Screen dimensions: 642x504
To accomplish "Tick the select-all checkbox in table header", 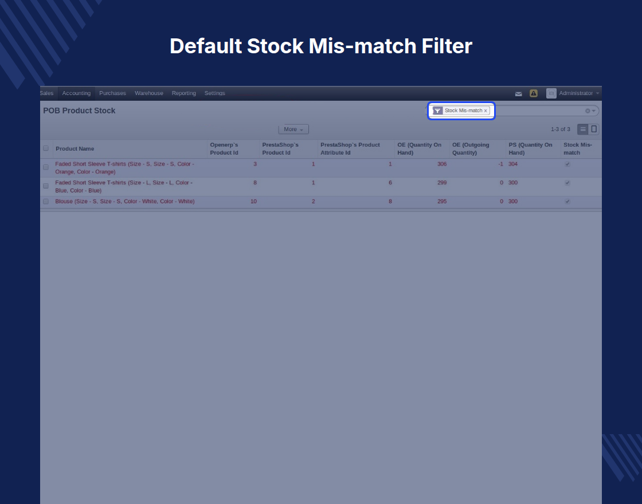I will point(46,148).
